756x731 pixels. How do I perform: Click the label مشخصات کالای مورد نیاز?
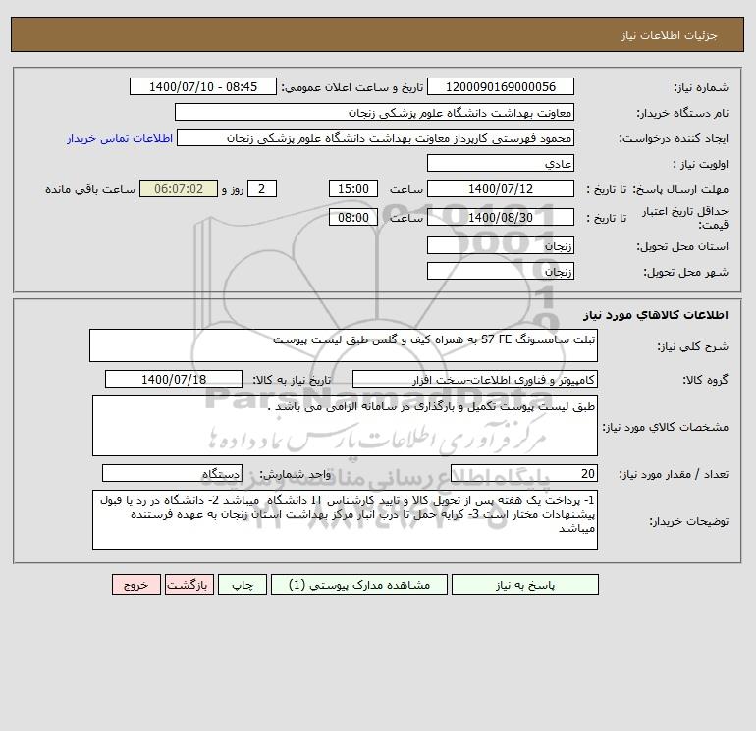coord(666,428)
